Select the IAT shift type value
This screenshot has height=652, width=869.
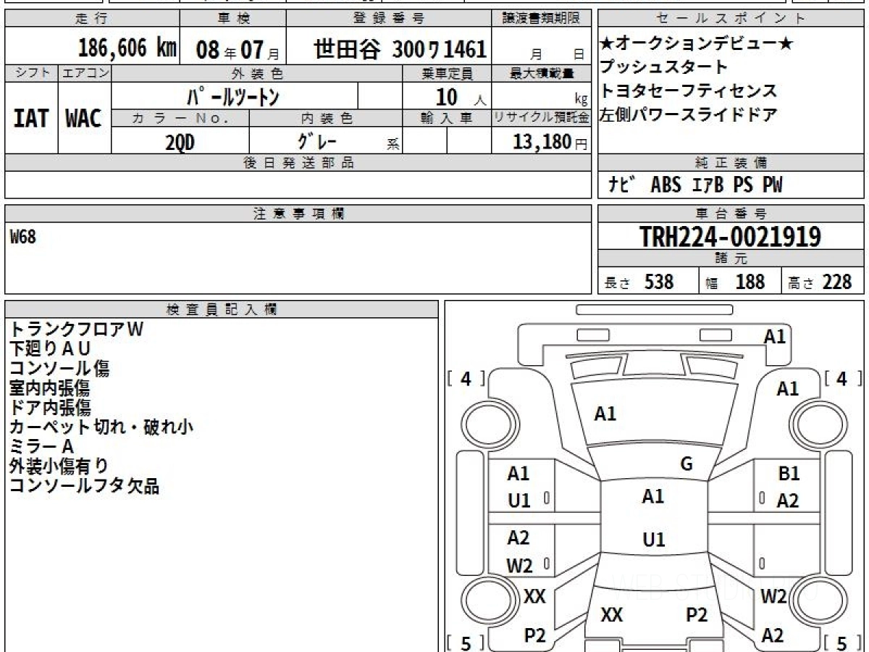pos(31,118)
